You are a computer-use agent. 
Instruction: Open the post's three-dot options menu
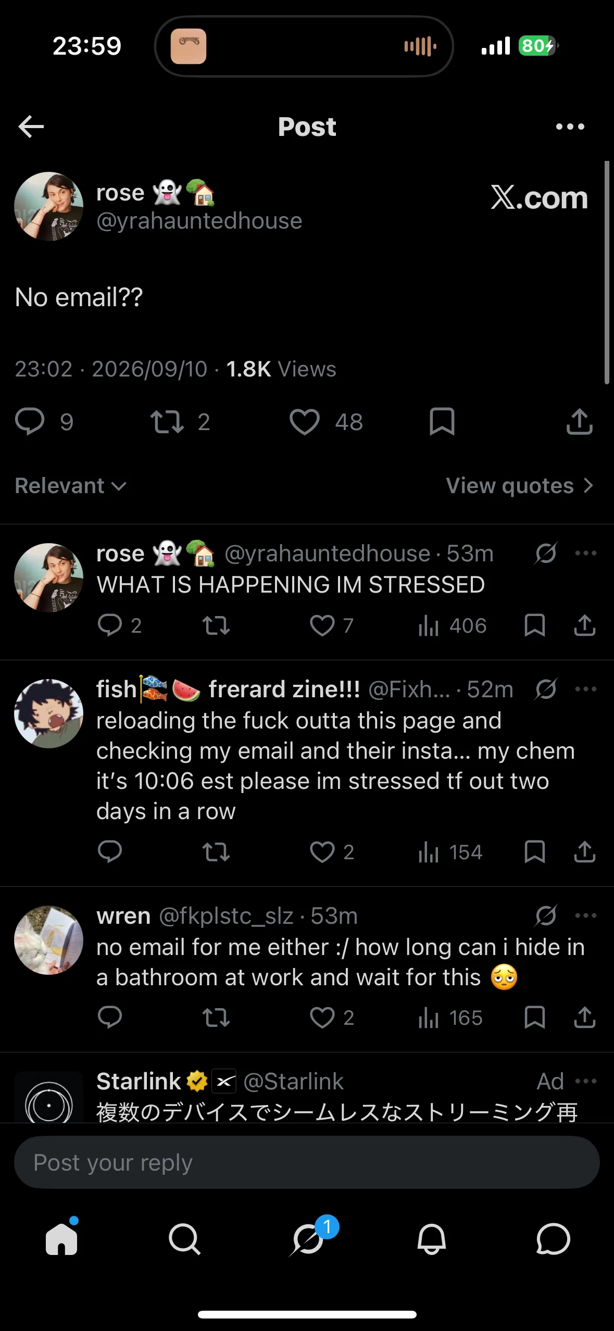tap(570, 127)
